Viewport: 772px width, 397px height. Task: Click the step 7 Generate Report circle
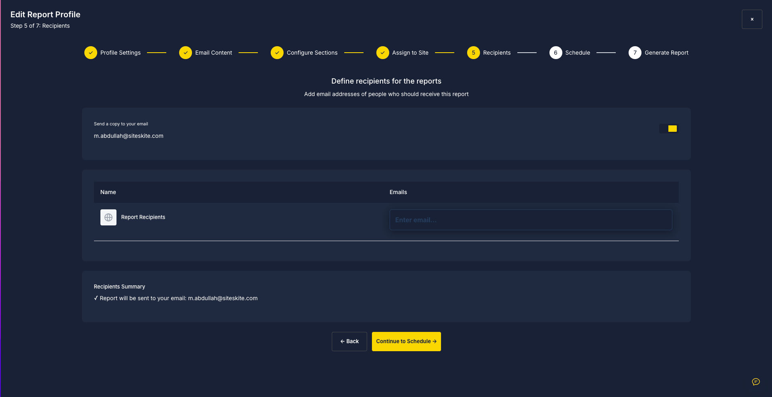point(635,53)
